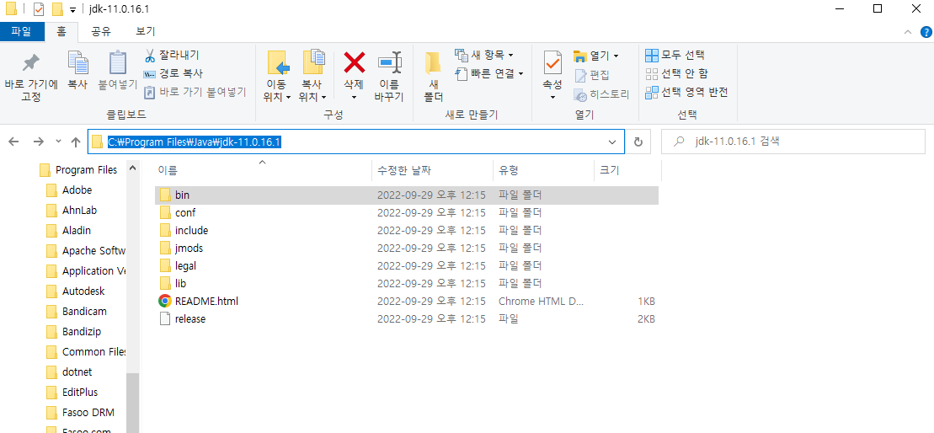934x433 pixels.
Task: Select EditPlus in navigation tree
Action: click(x=72, y=392)
